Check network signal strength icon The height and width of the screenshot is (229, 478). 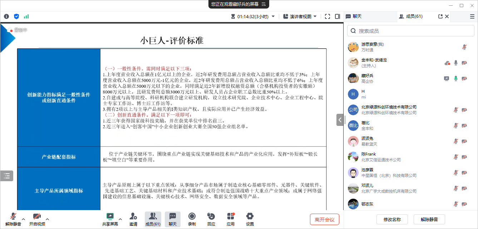point(26,16)
